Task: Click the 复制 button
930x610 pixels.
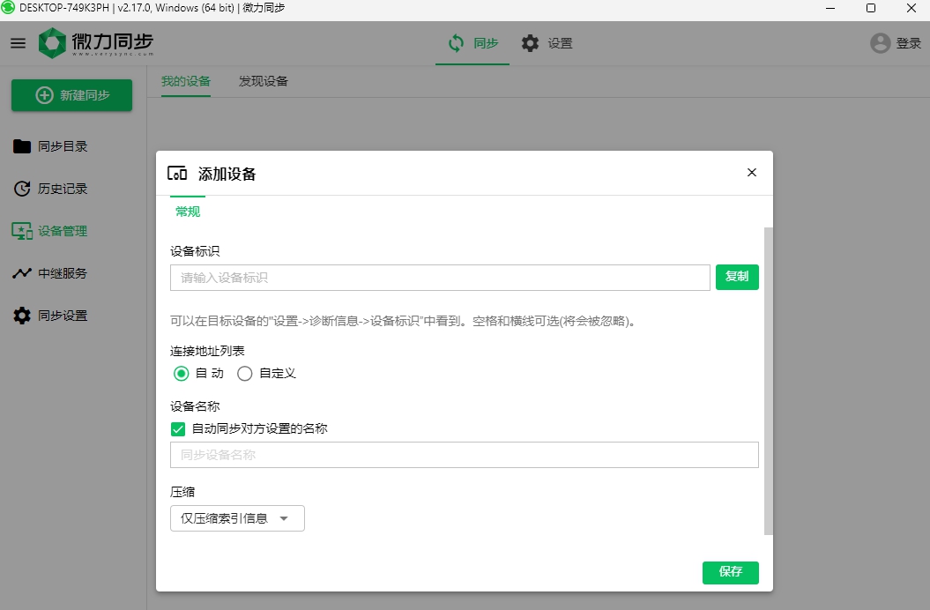Action: point(737,277)
